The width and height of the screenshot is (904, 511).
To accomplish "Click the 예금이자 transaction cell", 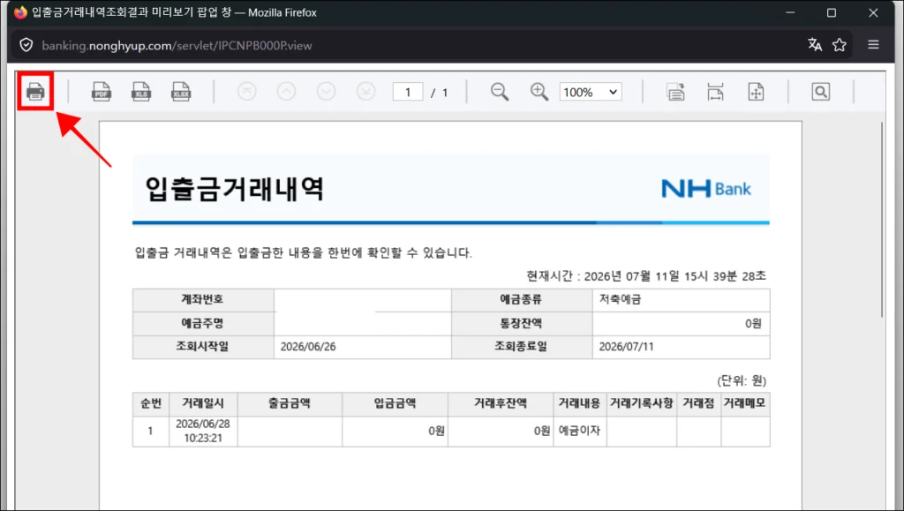I will 579,431.
